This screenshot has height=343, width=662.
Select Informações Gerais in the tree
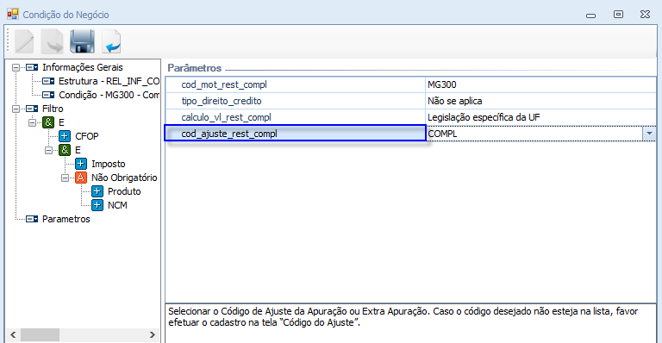pyautogui.click(x=83, y=67)
